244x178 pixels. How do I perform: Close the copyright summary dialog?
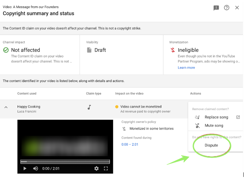tap(237, 8)
